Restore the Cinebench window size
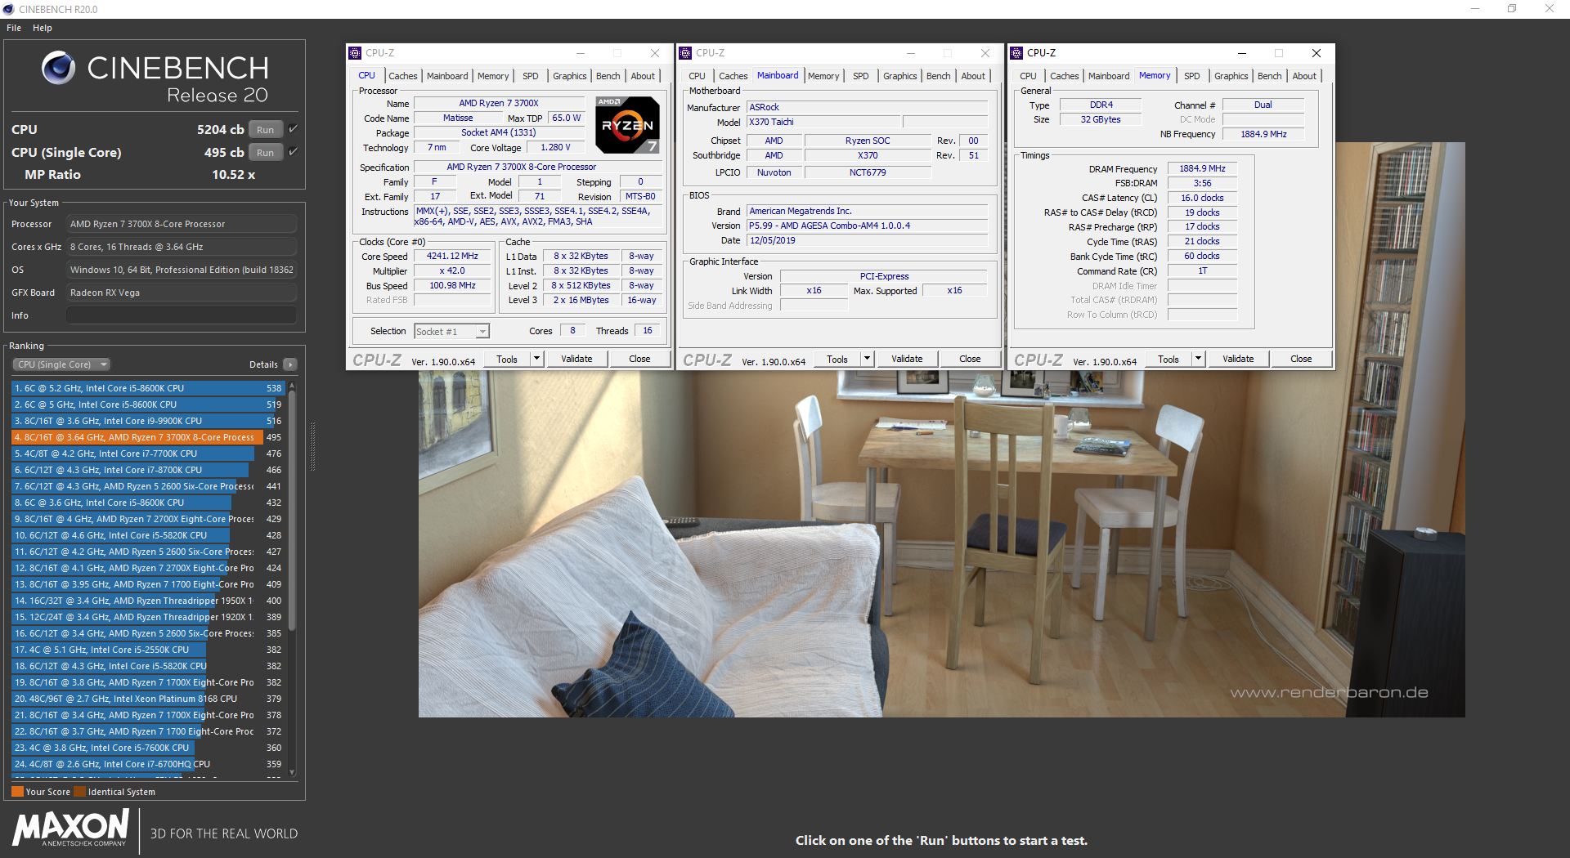1570x858 pixels. tap(1512, 9)
